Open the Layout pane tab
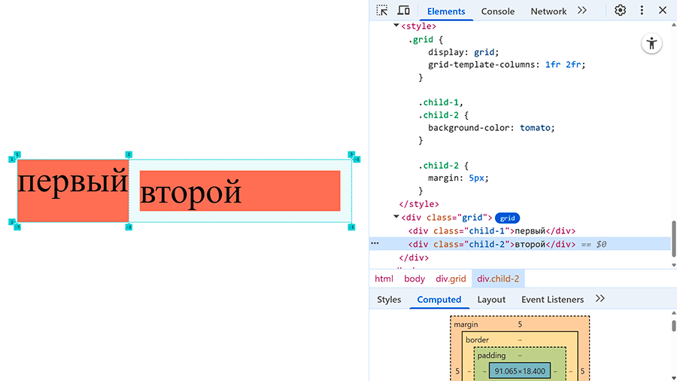677x381 pixels. 491,300
